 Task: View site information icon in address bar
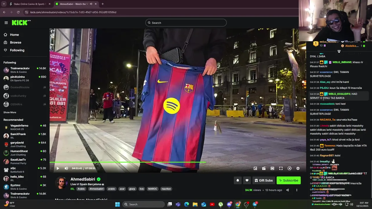pos(27,12)
